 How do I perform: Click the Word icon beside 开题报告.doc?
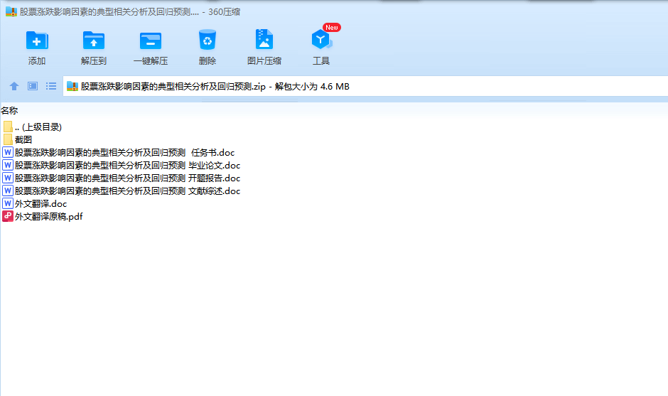point(8,178)
